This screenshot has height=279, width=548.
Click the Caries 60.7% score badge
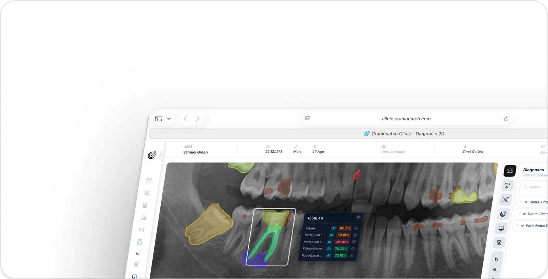point(345,228)
